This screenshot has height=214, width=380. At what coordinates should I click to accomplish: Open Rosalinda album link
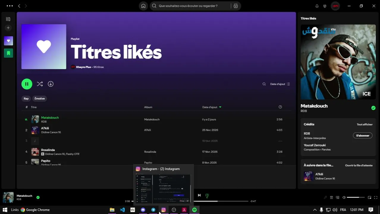click(150, 152)
